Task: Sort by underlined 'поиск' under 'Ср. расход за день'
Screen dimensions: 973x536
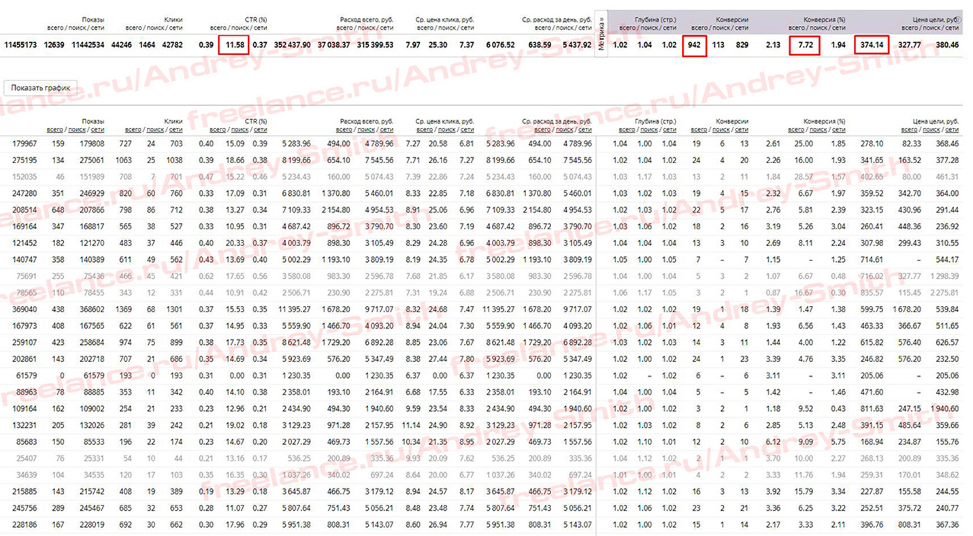Action: tap(564, 129)
